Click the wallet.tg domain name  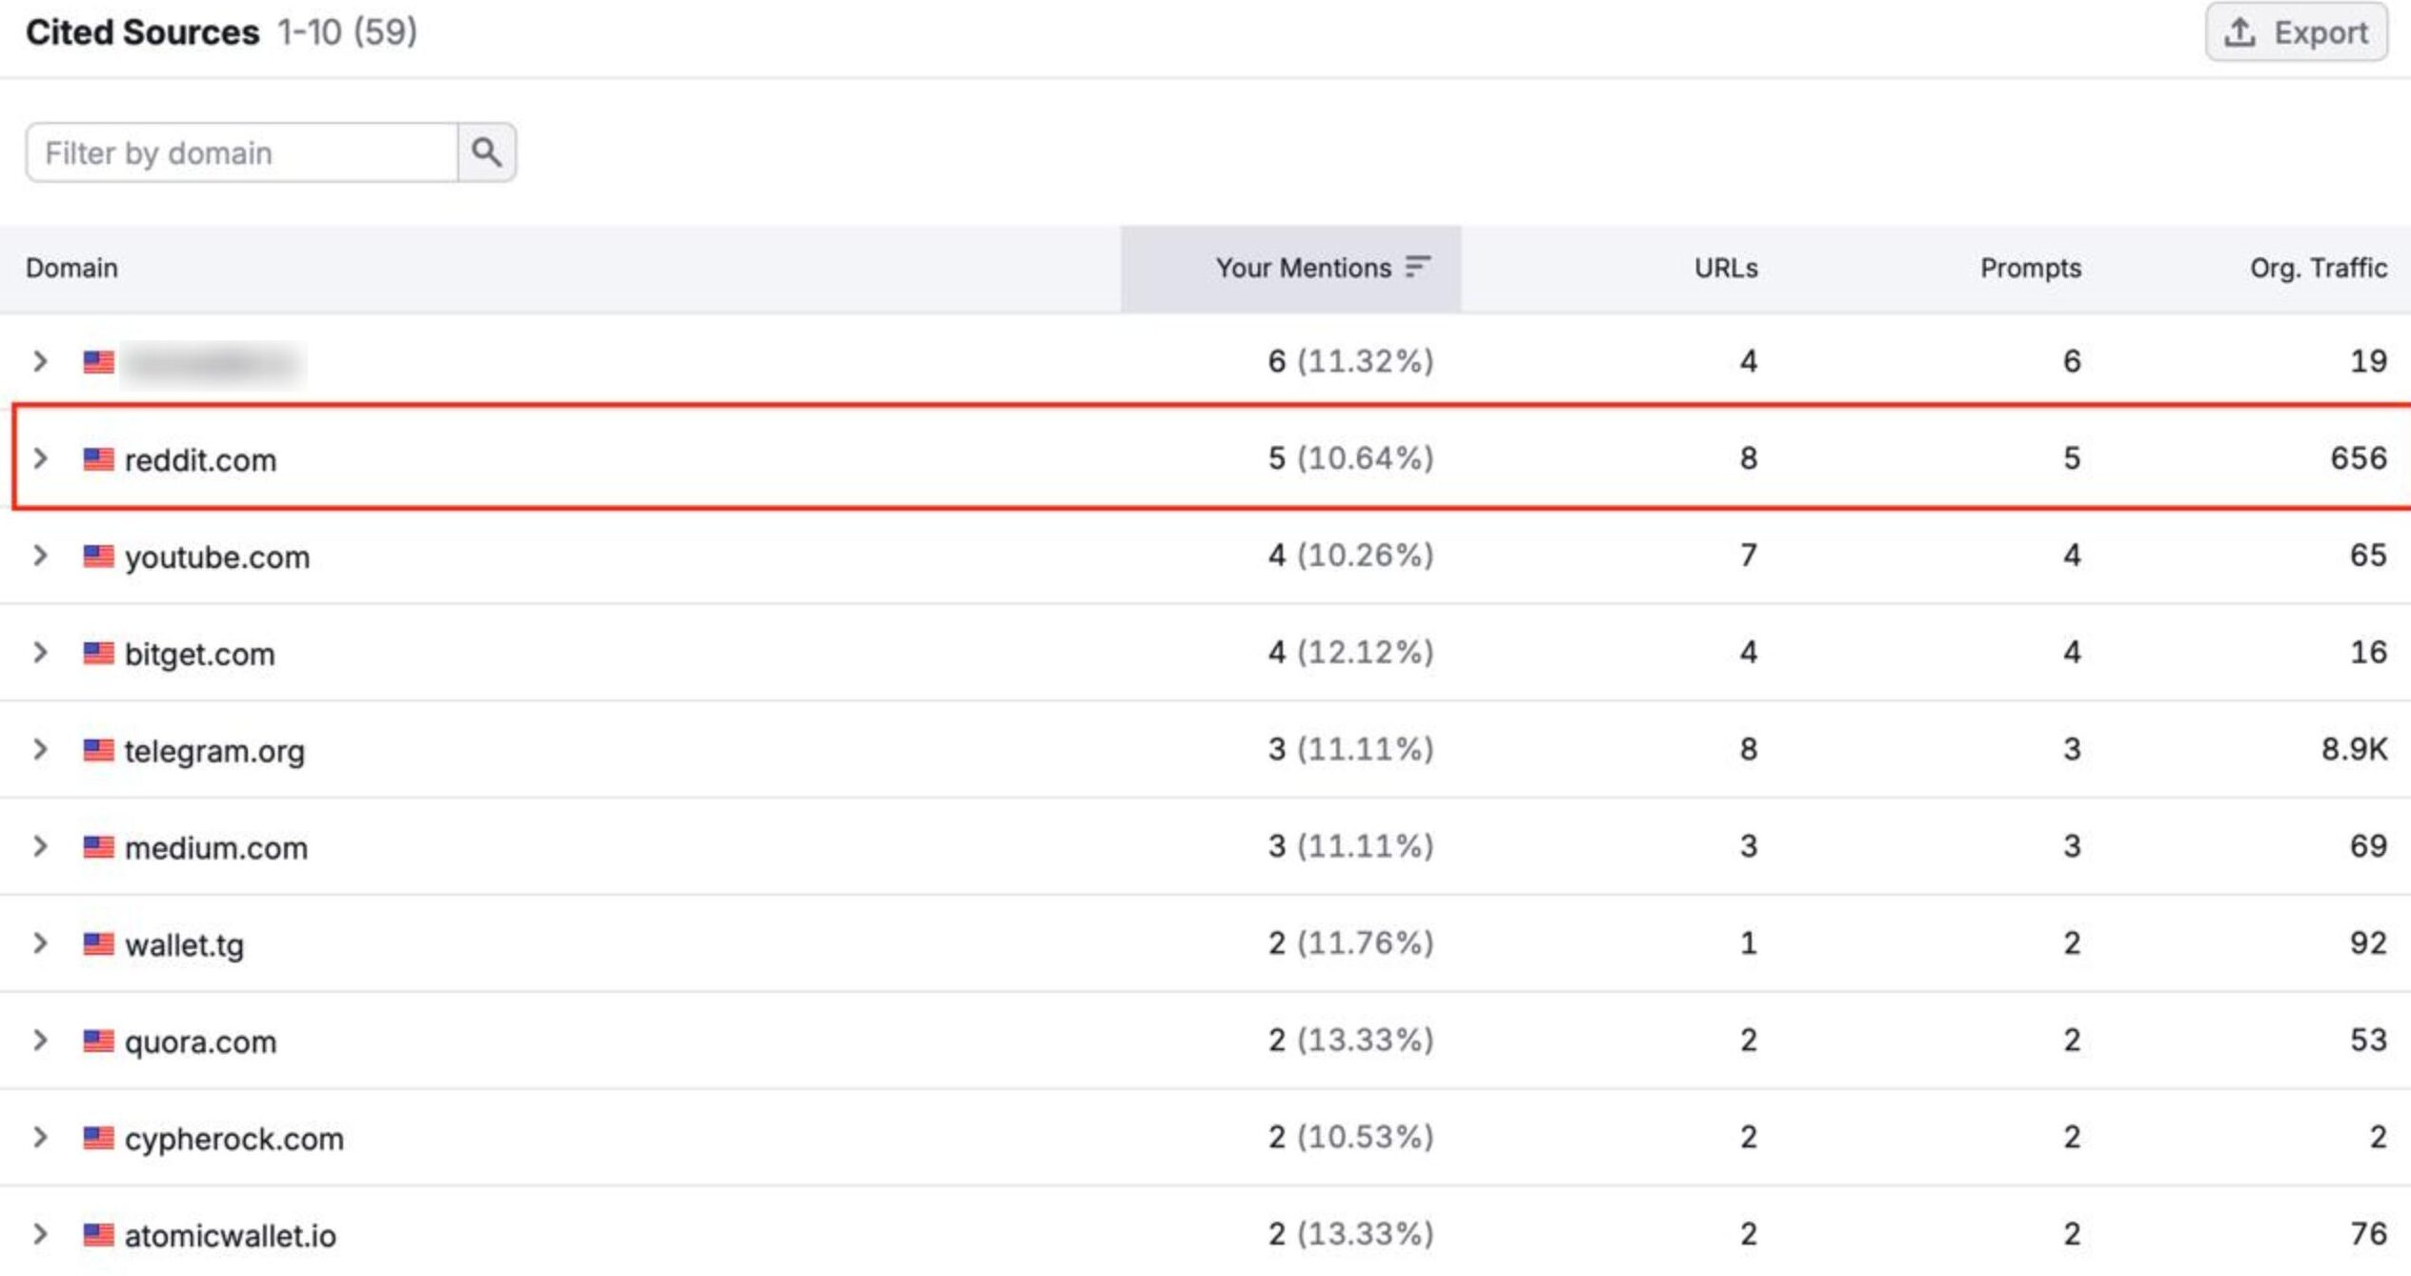coord(184,945)
